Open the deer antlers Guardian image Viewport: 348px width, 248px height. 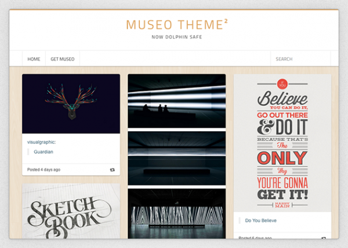[71, 103]
